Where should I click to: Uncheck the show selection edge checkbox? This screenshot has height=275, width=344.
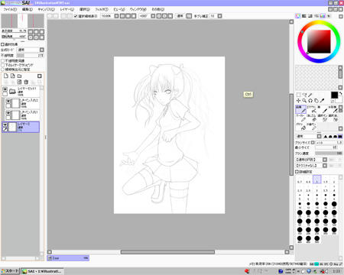[x=76, y=16]
